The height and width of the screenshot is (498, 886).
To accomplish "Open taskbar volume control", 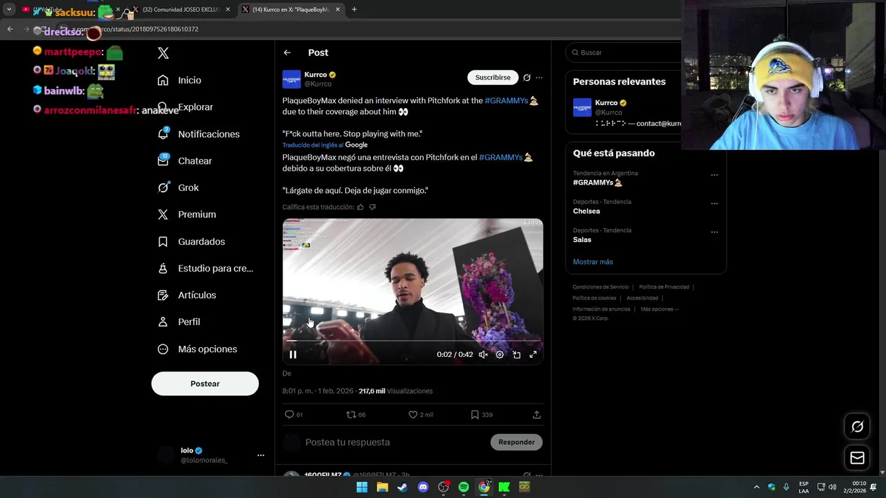I will click(832, 487).
